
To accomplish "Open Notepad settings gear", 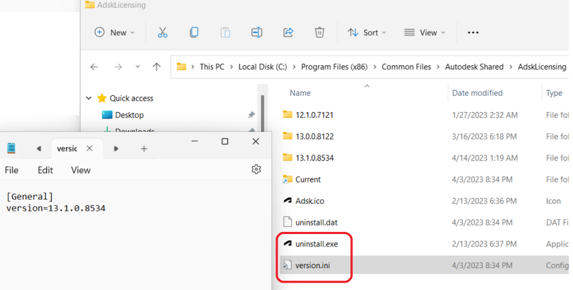I will [x=256, y=169].
